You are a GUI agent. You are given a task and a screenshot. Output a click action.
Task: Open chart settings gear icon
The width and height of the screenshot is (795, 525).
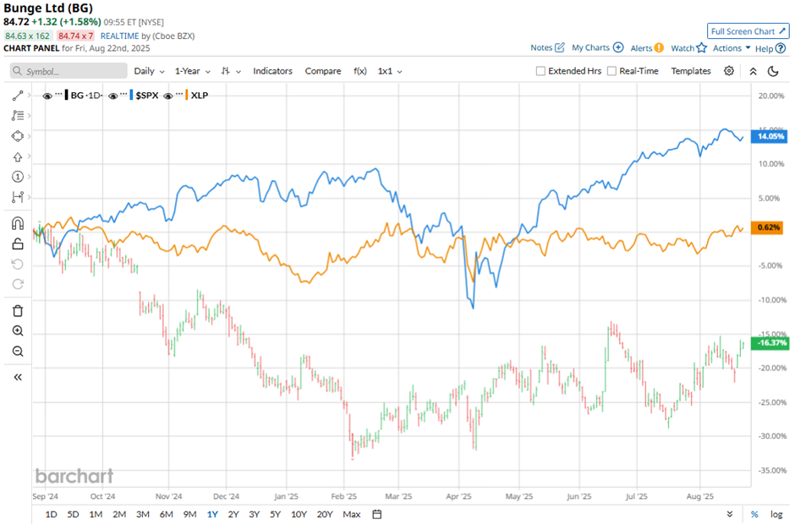pyautogui.click(x=728, y=71)
